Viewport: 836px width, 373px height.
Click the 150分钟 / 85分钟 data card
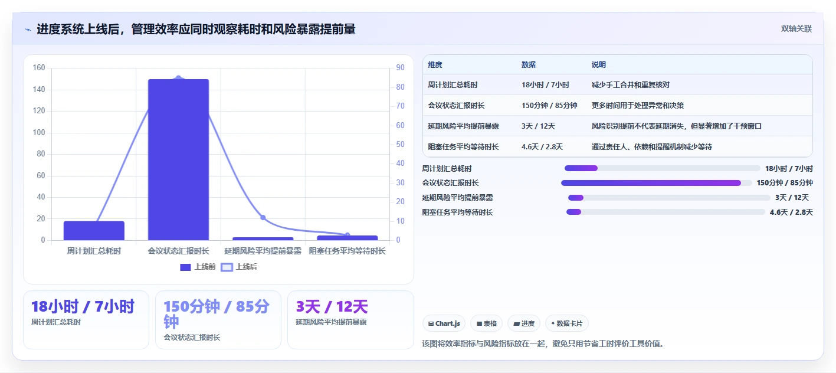coord(218,320)
